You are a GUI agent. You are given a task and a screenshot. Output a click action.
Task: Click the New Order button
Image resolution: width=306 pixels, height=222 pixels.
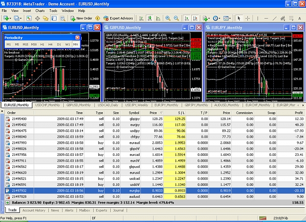[x=81, y=18]
